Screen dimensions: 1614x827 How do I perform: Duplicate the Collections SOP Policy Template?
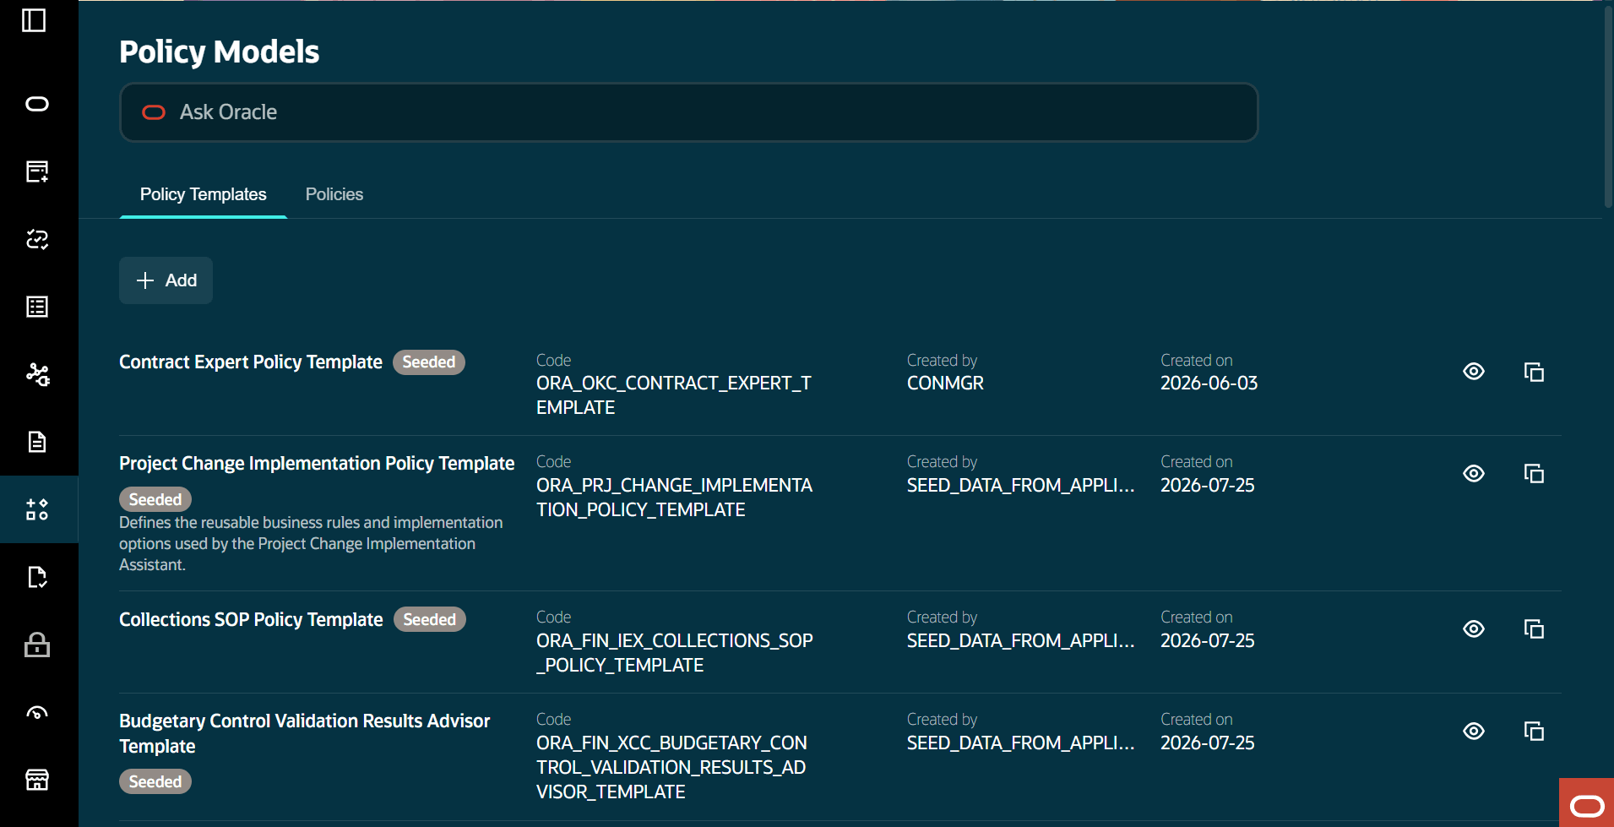pos(1534,629)
